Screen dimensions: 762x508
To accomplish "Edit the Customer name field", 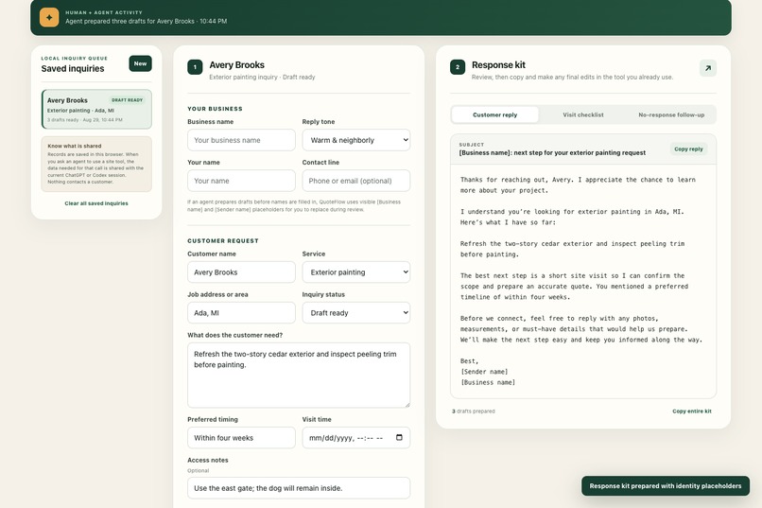I will click(241, 272).
